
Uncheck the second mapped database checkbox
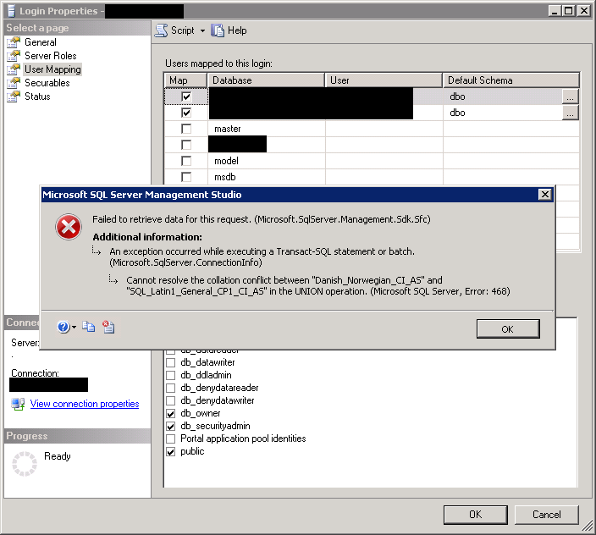(x=186, y=113)
